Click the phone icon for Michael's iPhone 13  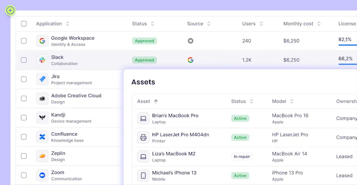(143, 176)
